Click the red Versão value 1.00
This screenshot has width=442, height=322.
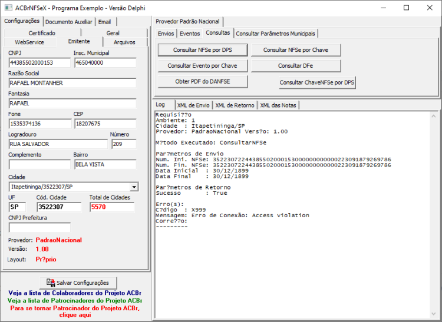[x=42, y=249]
